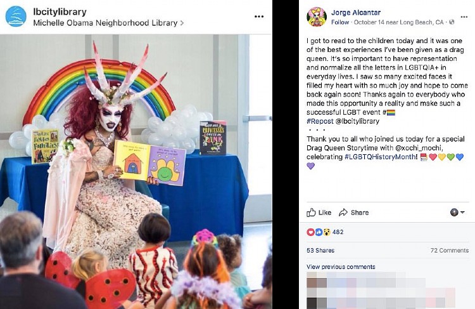Show the 53 Shares list
This screenshot has height=309, width=475.
coord(320,251)
